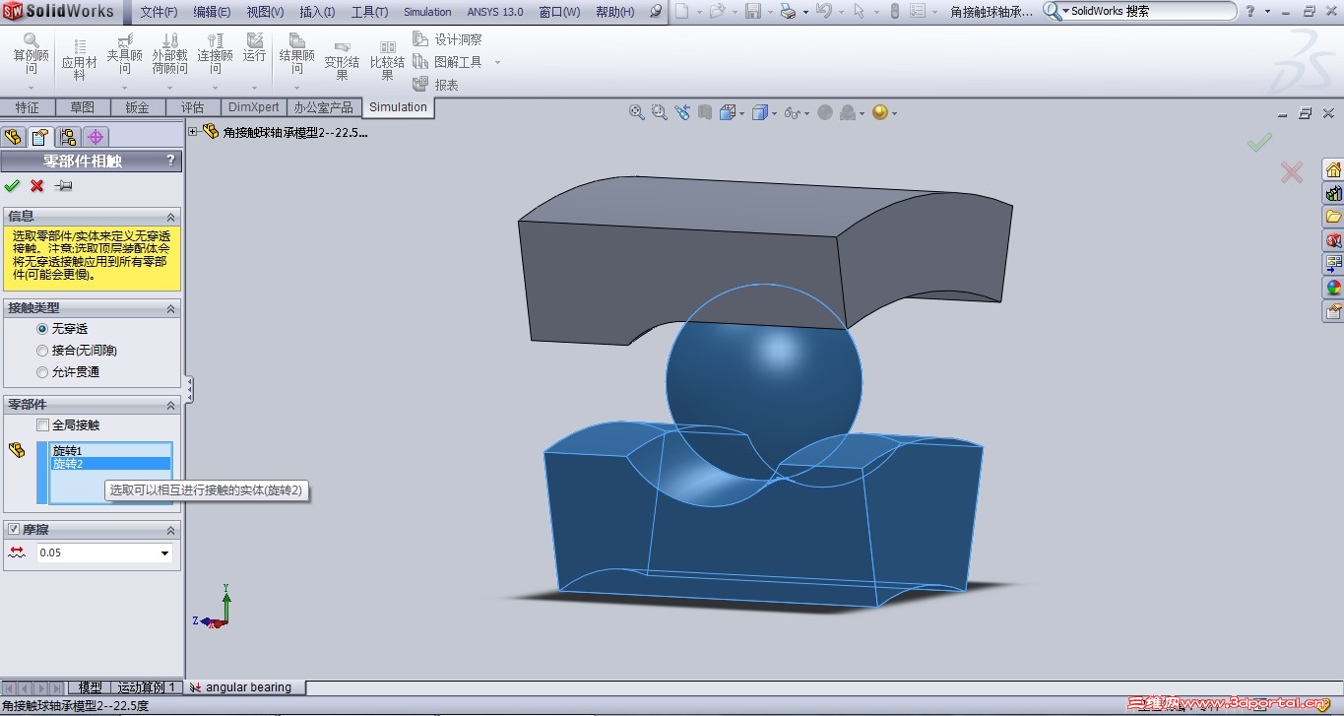The width and height of the screenshot is (1344, 716).
Task: Switch to the Office Products (办公室产品) tab
Action: point(324,107)
